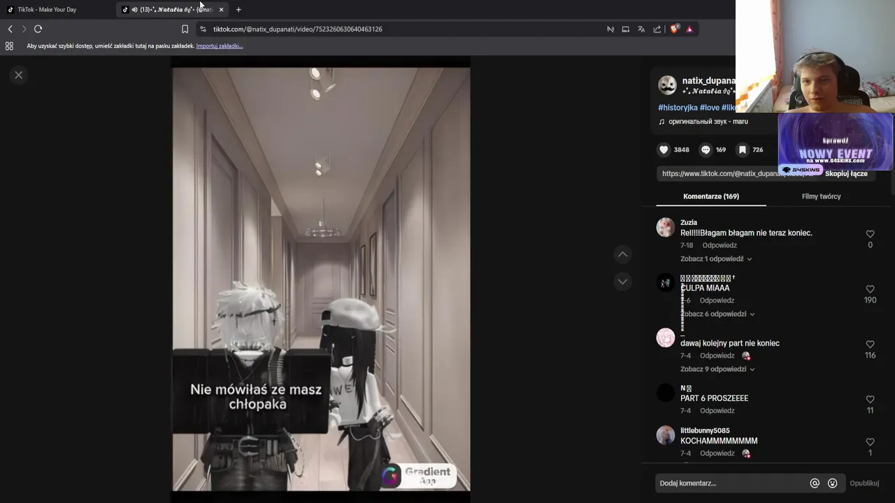Like Zuzia's comment with the heart
The width and height of the screenshot is (895, 503).
click(870, 234)
